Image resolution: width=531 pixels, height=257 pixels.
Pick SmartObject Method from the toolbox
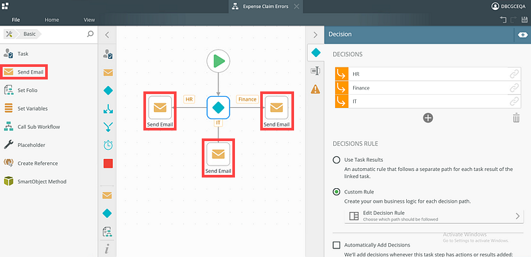[x=35, y=181]
